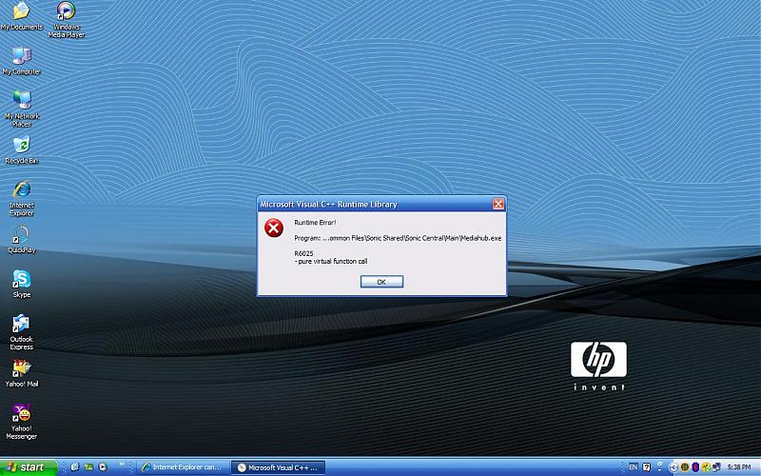761x476 pixels.
Task: Open the Start menu
Action: [x=28, y=467]
